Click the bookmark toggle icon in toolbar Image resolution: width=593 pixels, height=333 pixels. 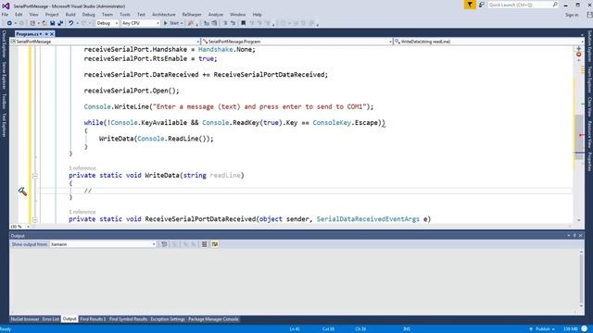243,23
